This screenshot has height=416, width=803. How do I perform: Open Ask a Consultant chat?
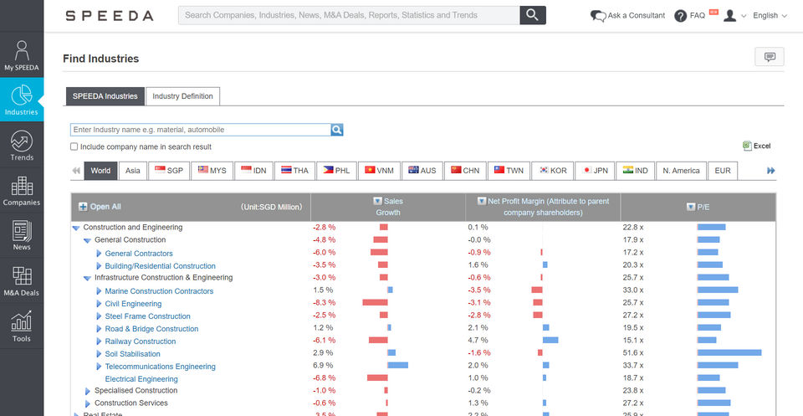[x=627, y=16]
